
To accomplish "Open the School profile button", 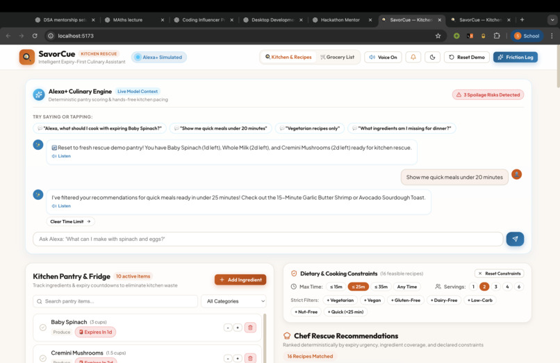I will click(x=527, y=35).
